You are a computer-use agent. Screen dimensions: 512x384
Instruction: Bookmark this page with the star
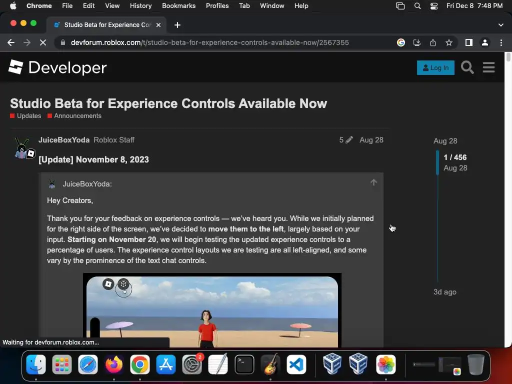point(449,42)
